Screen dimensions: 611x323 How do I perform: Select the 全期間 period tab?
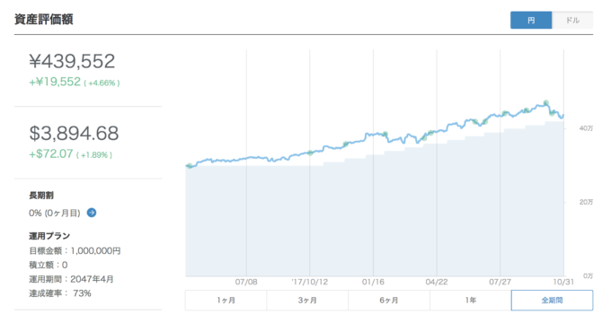[553, 300]
